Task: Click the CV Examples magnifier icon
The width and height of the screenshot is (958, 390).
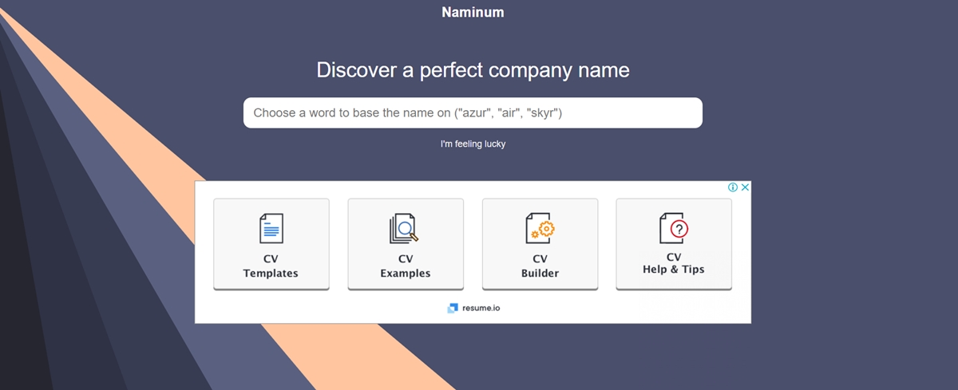Action: click(x=405, y=228)
